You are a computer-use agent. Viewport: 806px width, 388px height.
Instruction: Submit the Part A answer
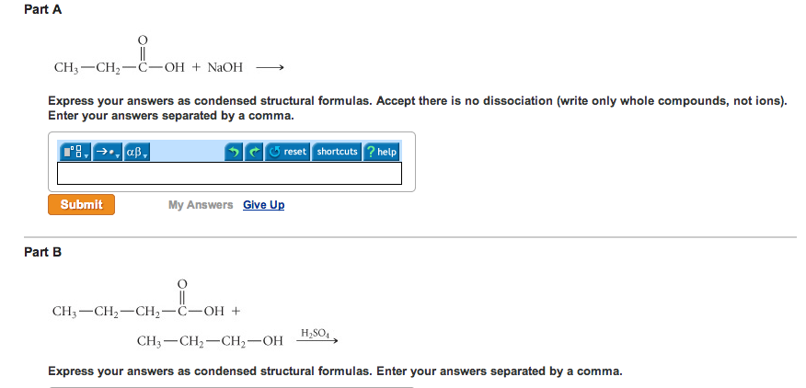(x=81, y=204)
